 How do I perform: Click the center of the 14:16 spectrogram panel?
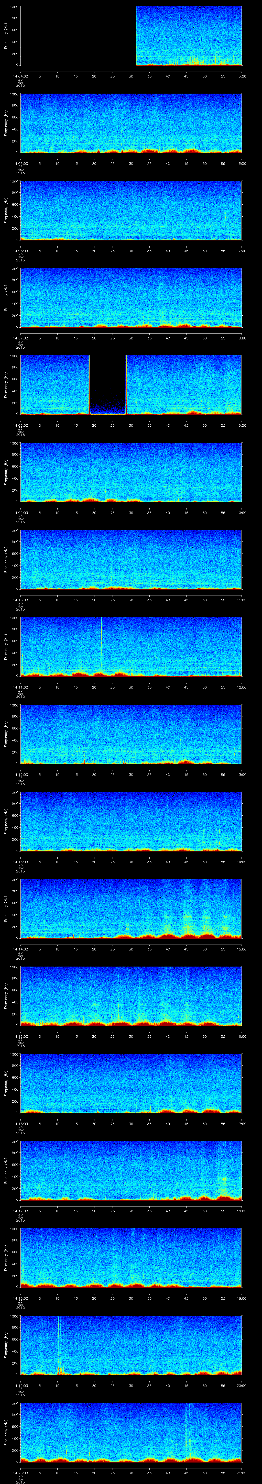[131, 1083]
